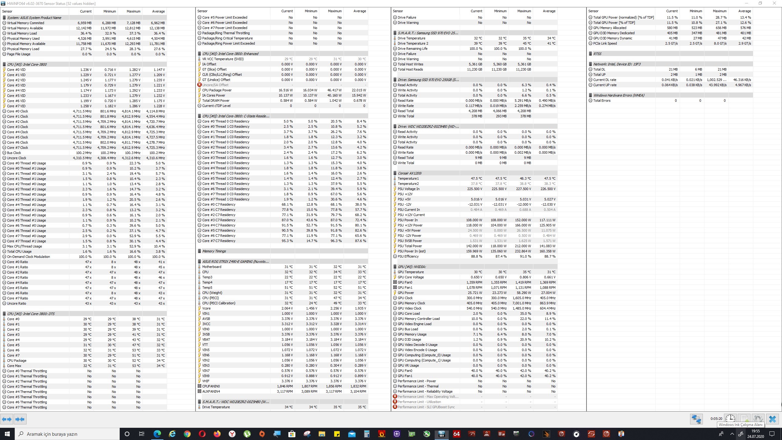Open the Origin taskbar icon

[262, 434]
